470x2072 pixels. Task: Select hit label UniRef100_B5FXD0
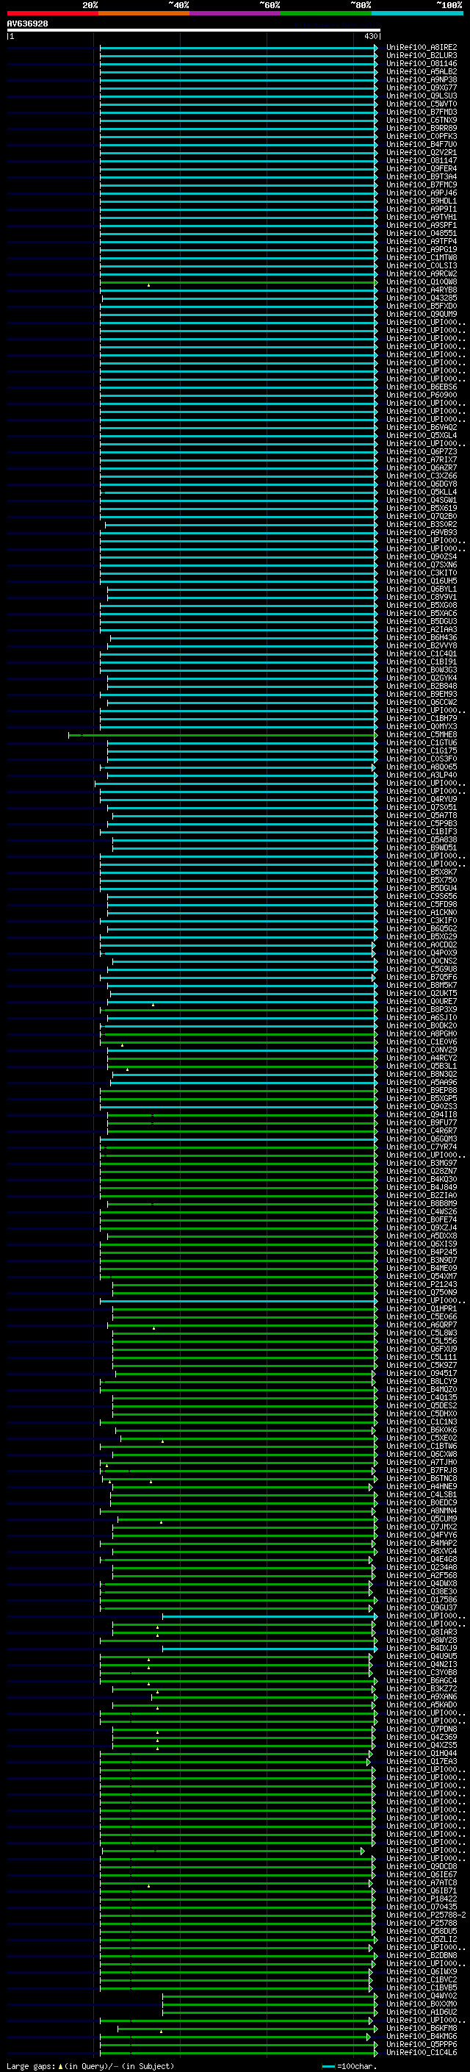pos(421,306)
